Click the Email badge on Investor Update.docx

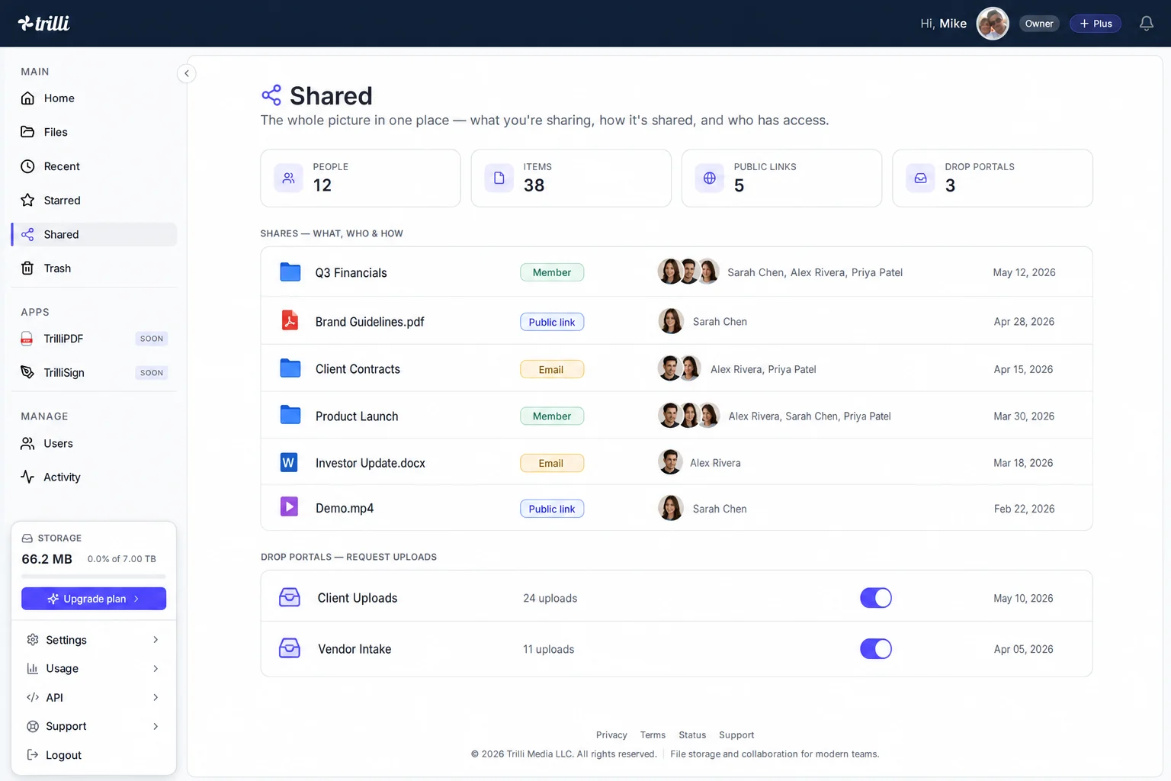(552, 463)
